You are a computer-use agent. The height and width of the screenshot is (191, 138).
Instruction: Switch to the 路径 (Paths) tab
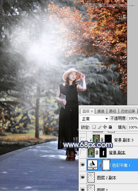112,111
